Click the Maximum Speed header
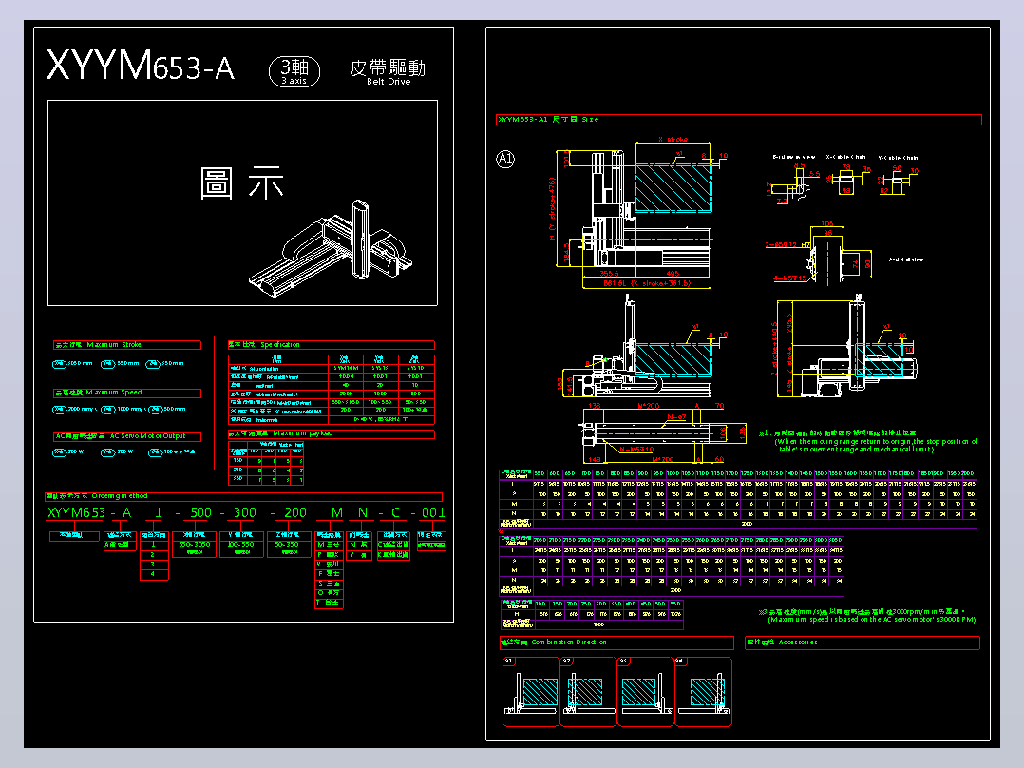This screenshot has width=1024, height=768. [126, 393]
